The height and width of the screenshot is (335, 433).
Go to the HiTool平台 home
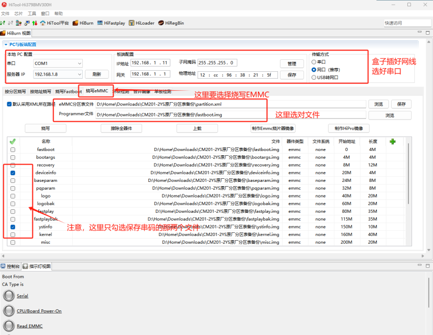point(54,23)
